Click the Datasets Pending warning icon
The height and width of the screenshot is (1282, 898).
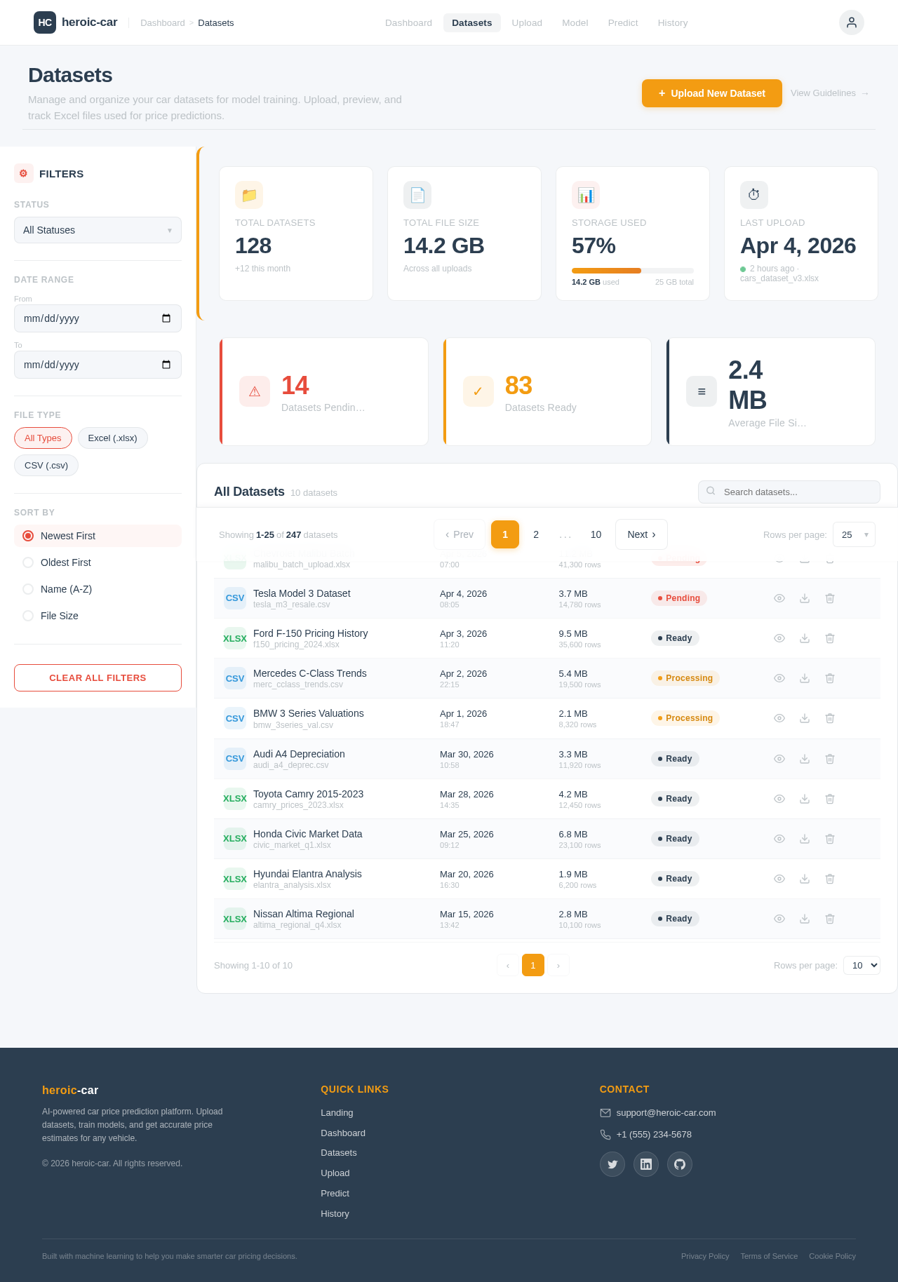(x=255, y=391)
